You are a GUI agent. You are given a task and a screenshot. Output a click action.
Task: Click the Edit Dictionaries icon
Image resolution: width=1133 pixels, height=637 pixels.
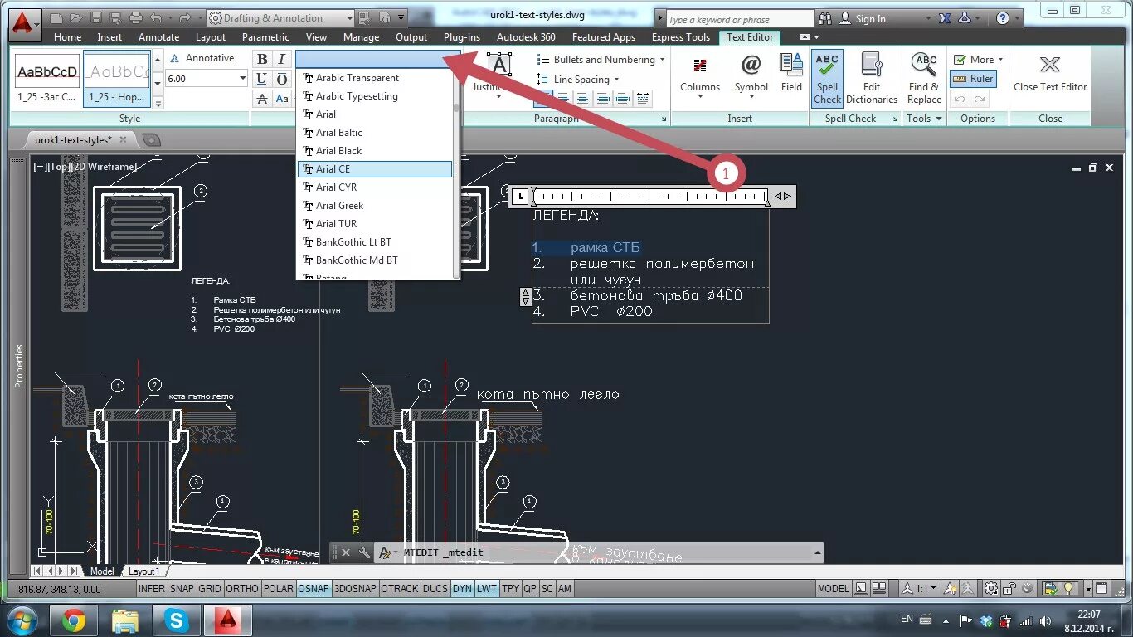(872, 78)
